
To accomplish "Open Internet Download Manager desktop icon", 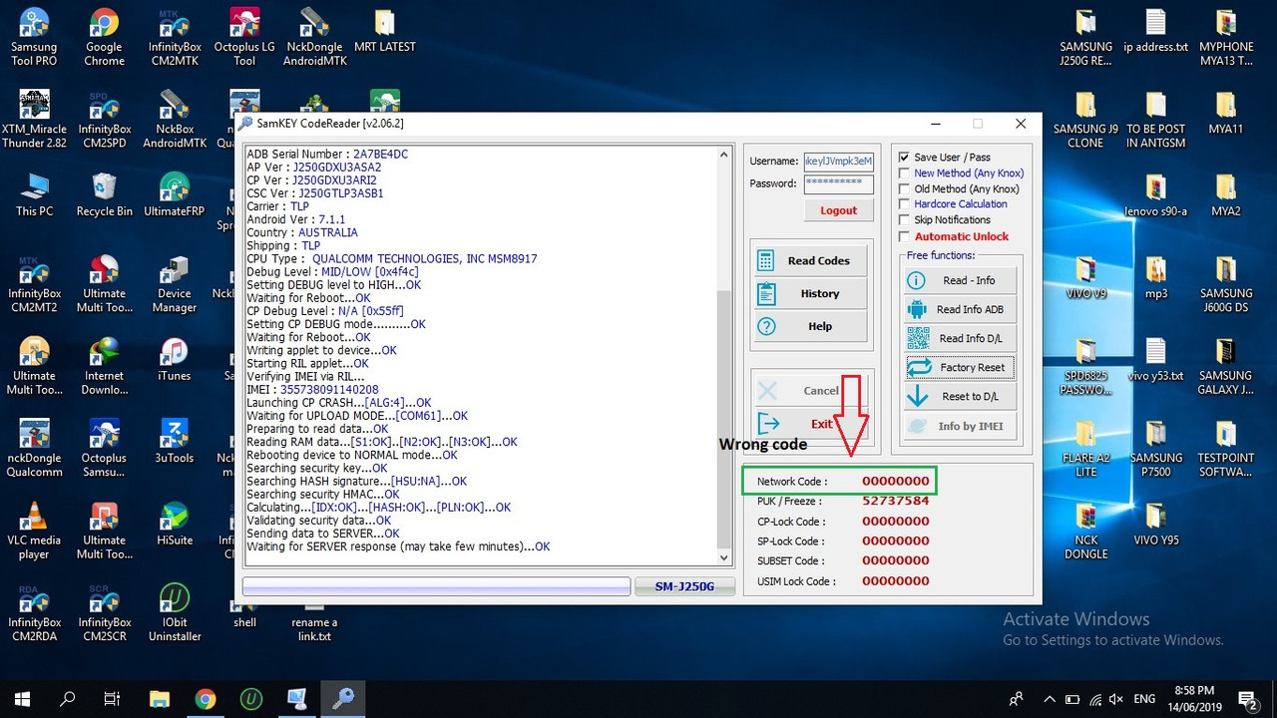I will [x=104, y=366].
